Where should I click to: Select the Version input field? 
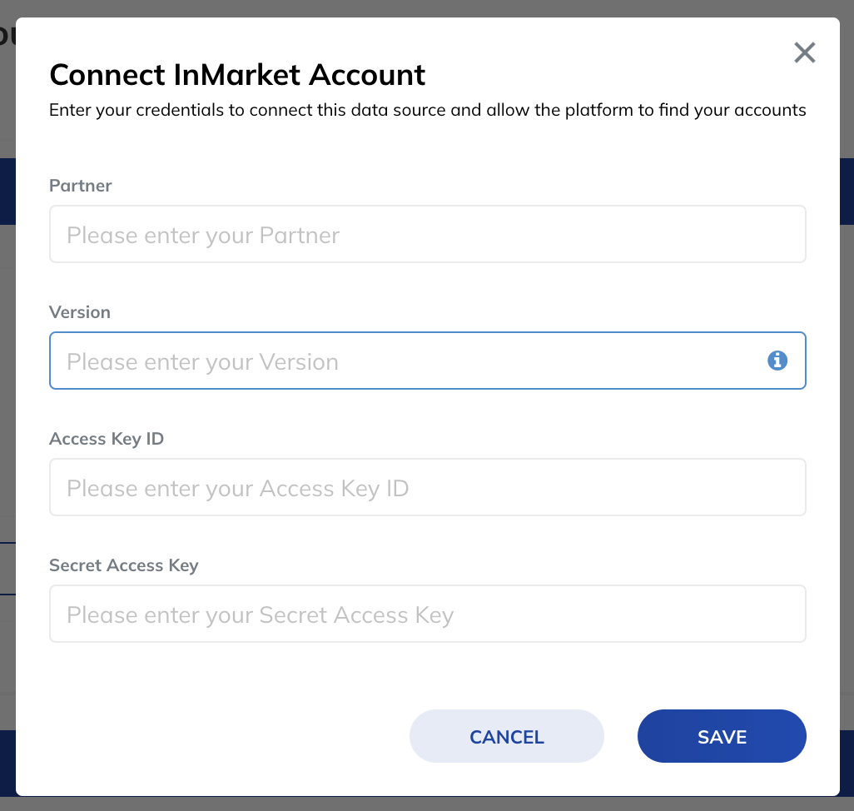tap(428, 361)
